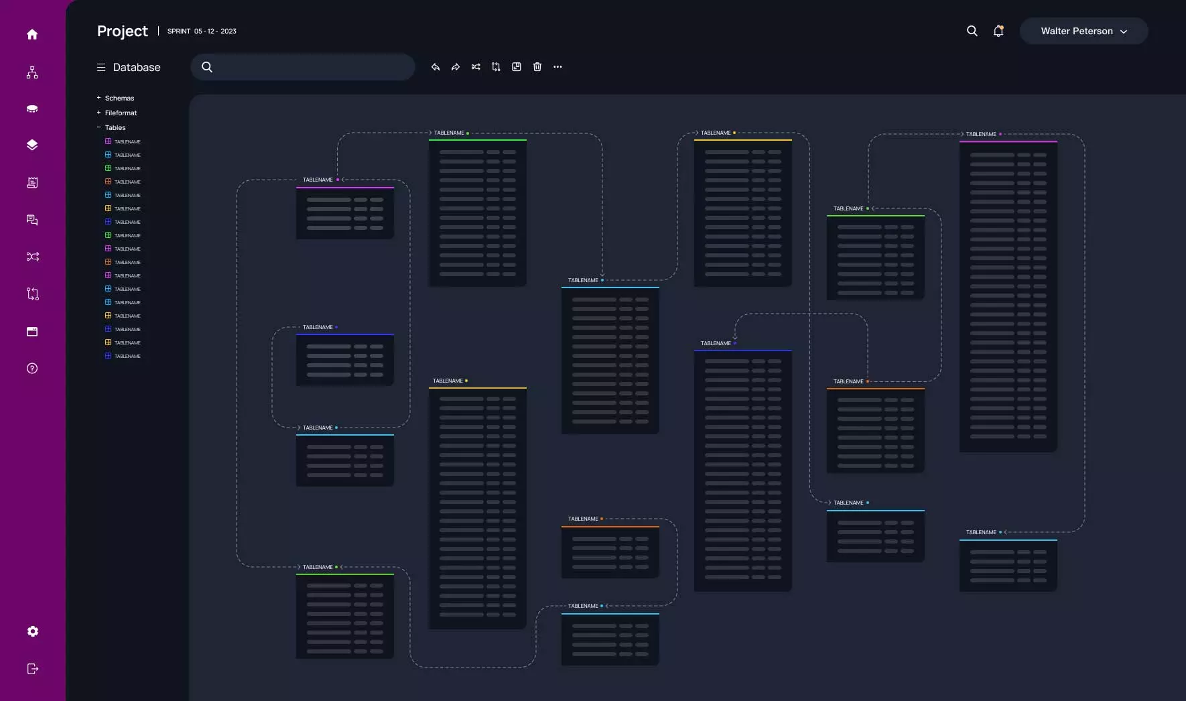Click the trash delete icon in toolbar
Image resolution: width=1186 pixels, height=701 pixels.
pyautogui.click(x=537, y=67)
